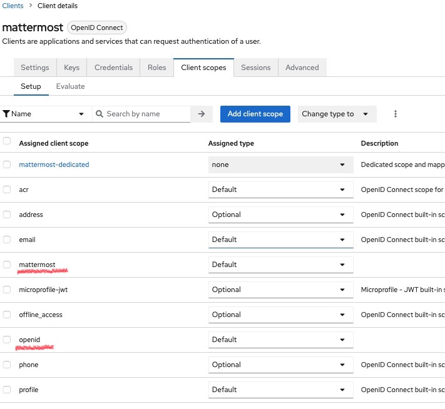Image resolution: width=445 pixels, height=409 pixels.
Task: Open the Keys tab
Action: [71, 68]
